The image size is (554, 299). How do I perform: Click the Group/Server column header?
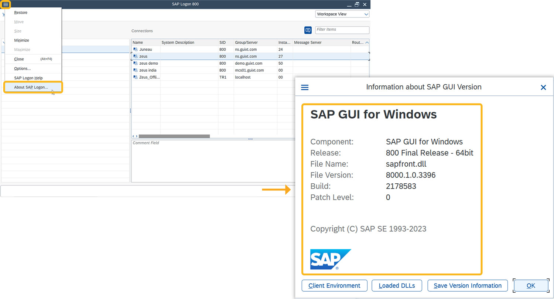(256, 43)
